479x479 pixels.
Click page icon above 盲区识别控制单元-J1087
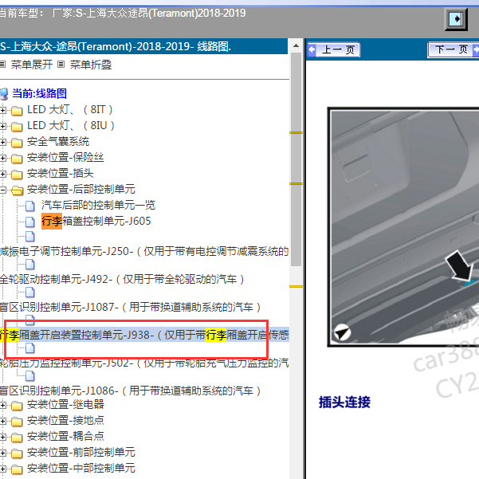click(30, 293)
